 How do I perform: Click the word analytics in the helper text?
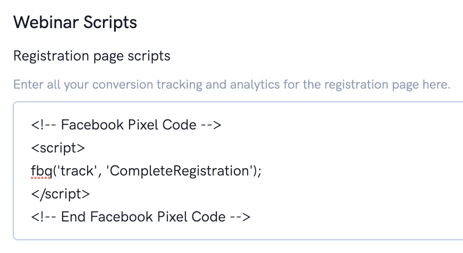coord(255,85)
